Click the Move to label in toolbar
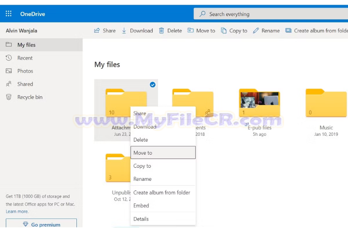The width and height of the screenshot is (348, 232). pos(206,30)
